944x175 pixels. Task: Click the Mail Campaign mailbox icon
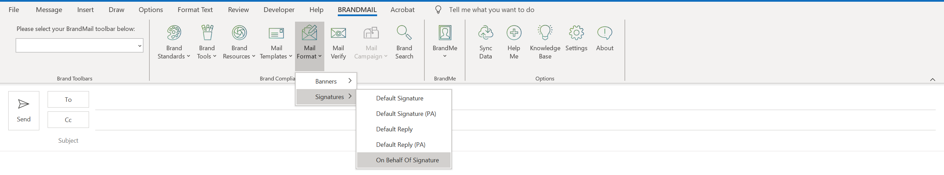[371, 33]
